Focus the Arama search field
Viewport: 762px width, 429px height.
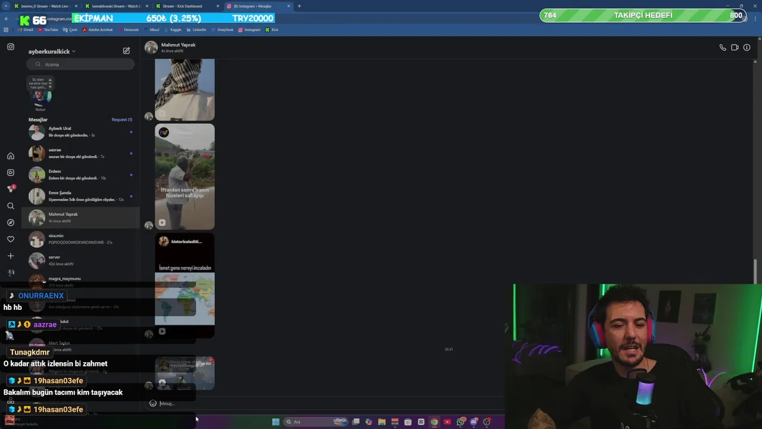click(81, 64)
